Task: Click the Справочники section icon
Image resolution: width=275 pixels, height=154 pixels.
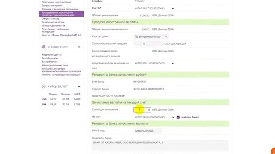Action: 43,47
